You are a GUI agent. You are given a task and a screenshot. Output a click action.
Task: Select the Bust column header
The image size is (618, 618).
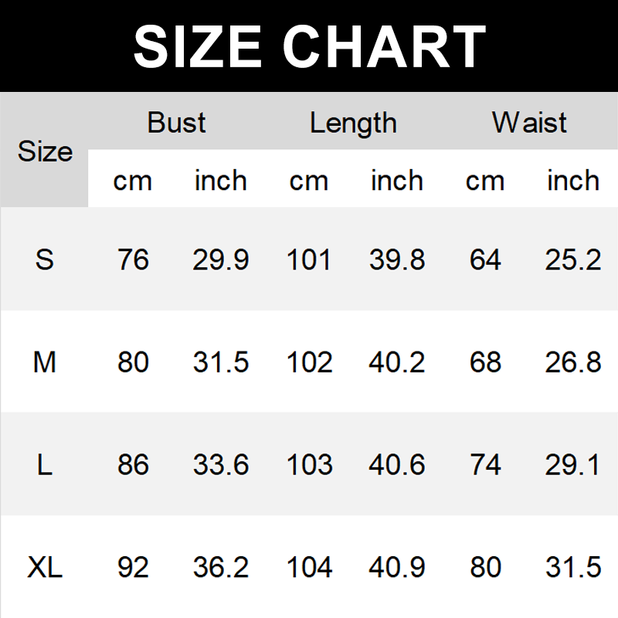(177, 123)
